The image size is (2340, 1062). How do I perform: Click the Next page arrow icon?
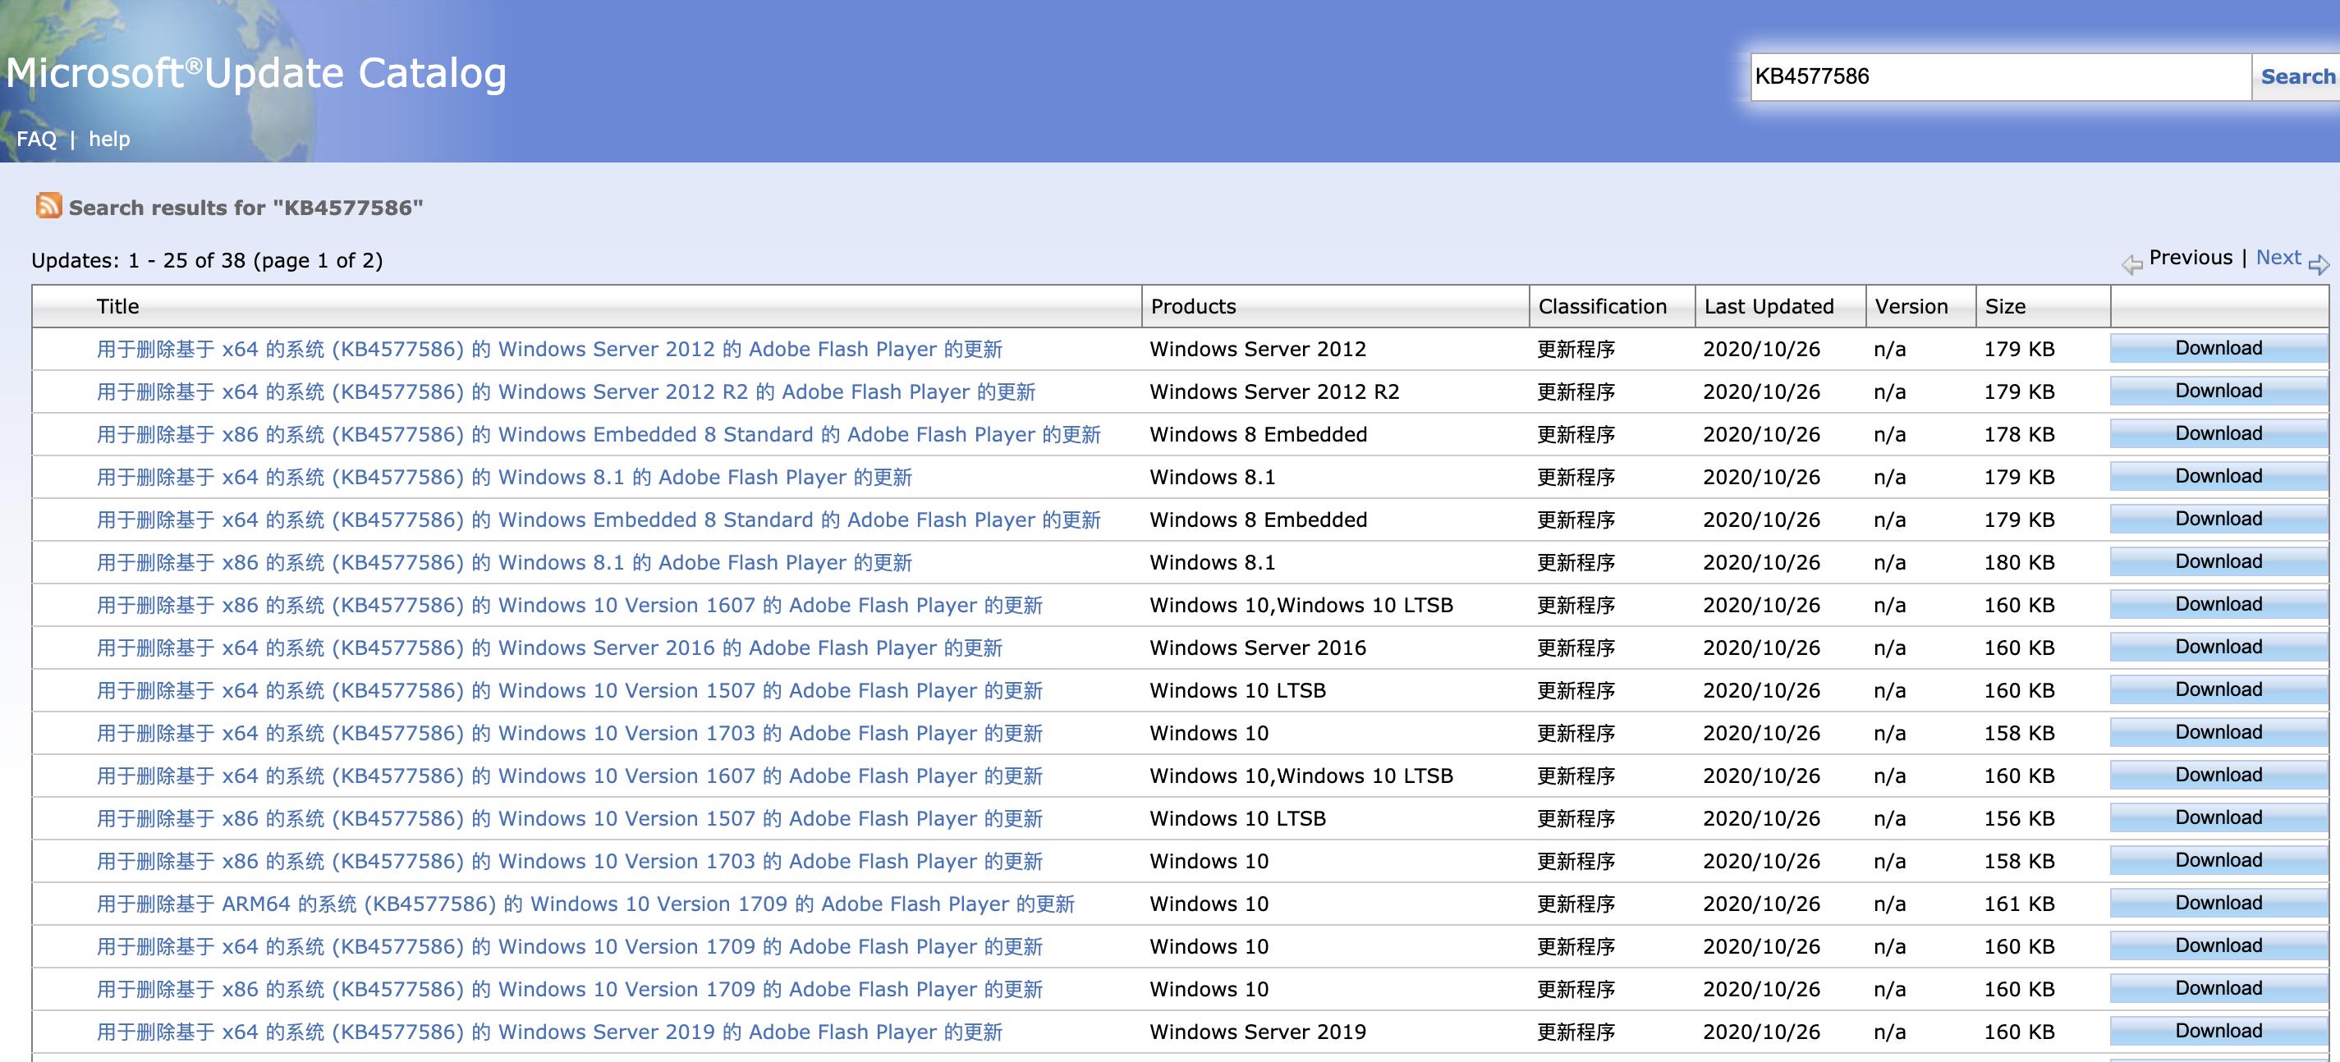click(2318, 264)
